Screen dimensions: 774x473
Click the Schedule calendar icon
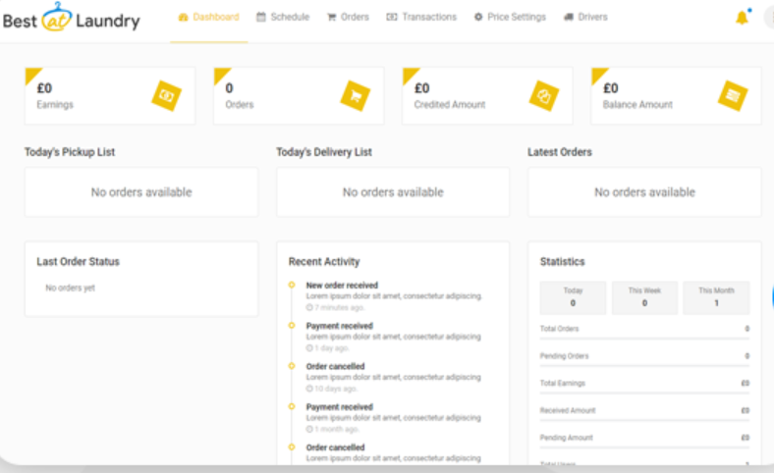(x=260, y=18)
